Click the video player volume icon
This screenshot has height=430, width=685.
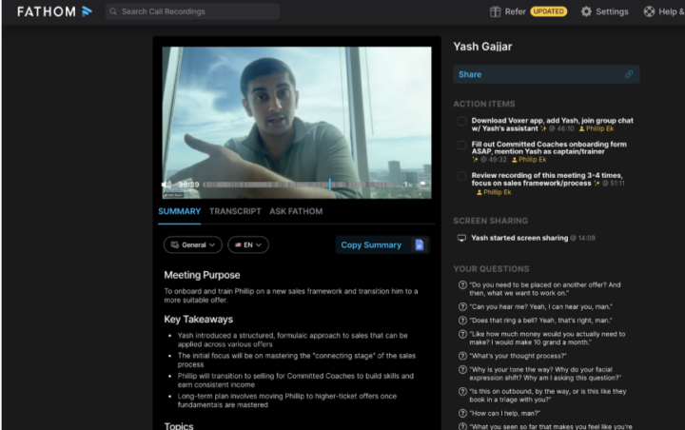(166, 185)
